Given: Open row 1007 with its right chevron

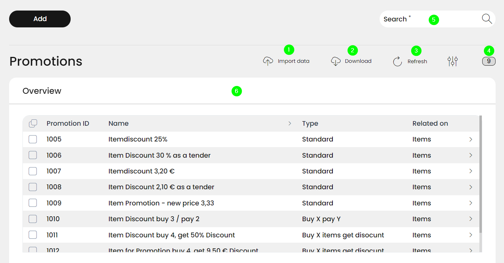Looking at the screenshot, I should 471,171.
